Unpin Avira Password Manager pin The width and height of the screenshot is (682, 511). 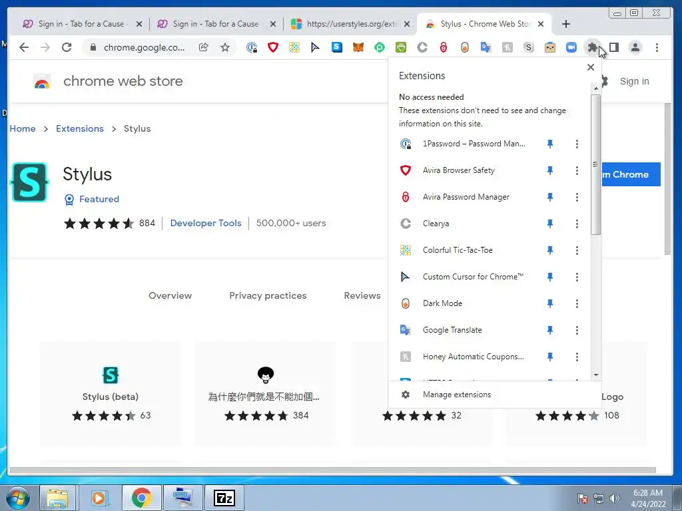coord(549,197)
